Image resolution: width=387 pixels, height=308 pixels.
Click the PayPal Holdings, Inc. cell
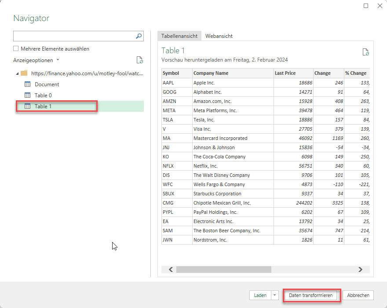pyautogui.click(x=233, y=212)
